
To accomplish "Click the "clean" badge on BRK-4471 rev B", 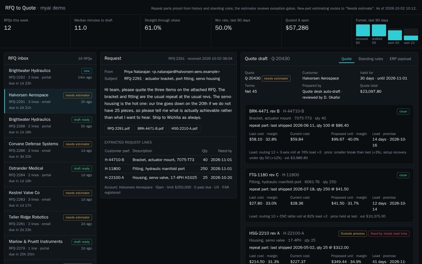I will tap(403, 112).
